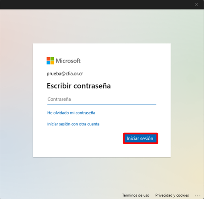204x199 pixels.
Task: Open the three-dots more options menu
Action: coord(197,195)
